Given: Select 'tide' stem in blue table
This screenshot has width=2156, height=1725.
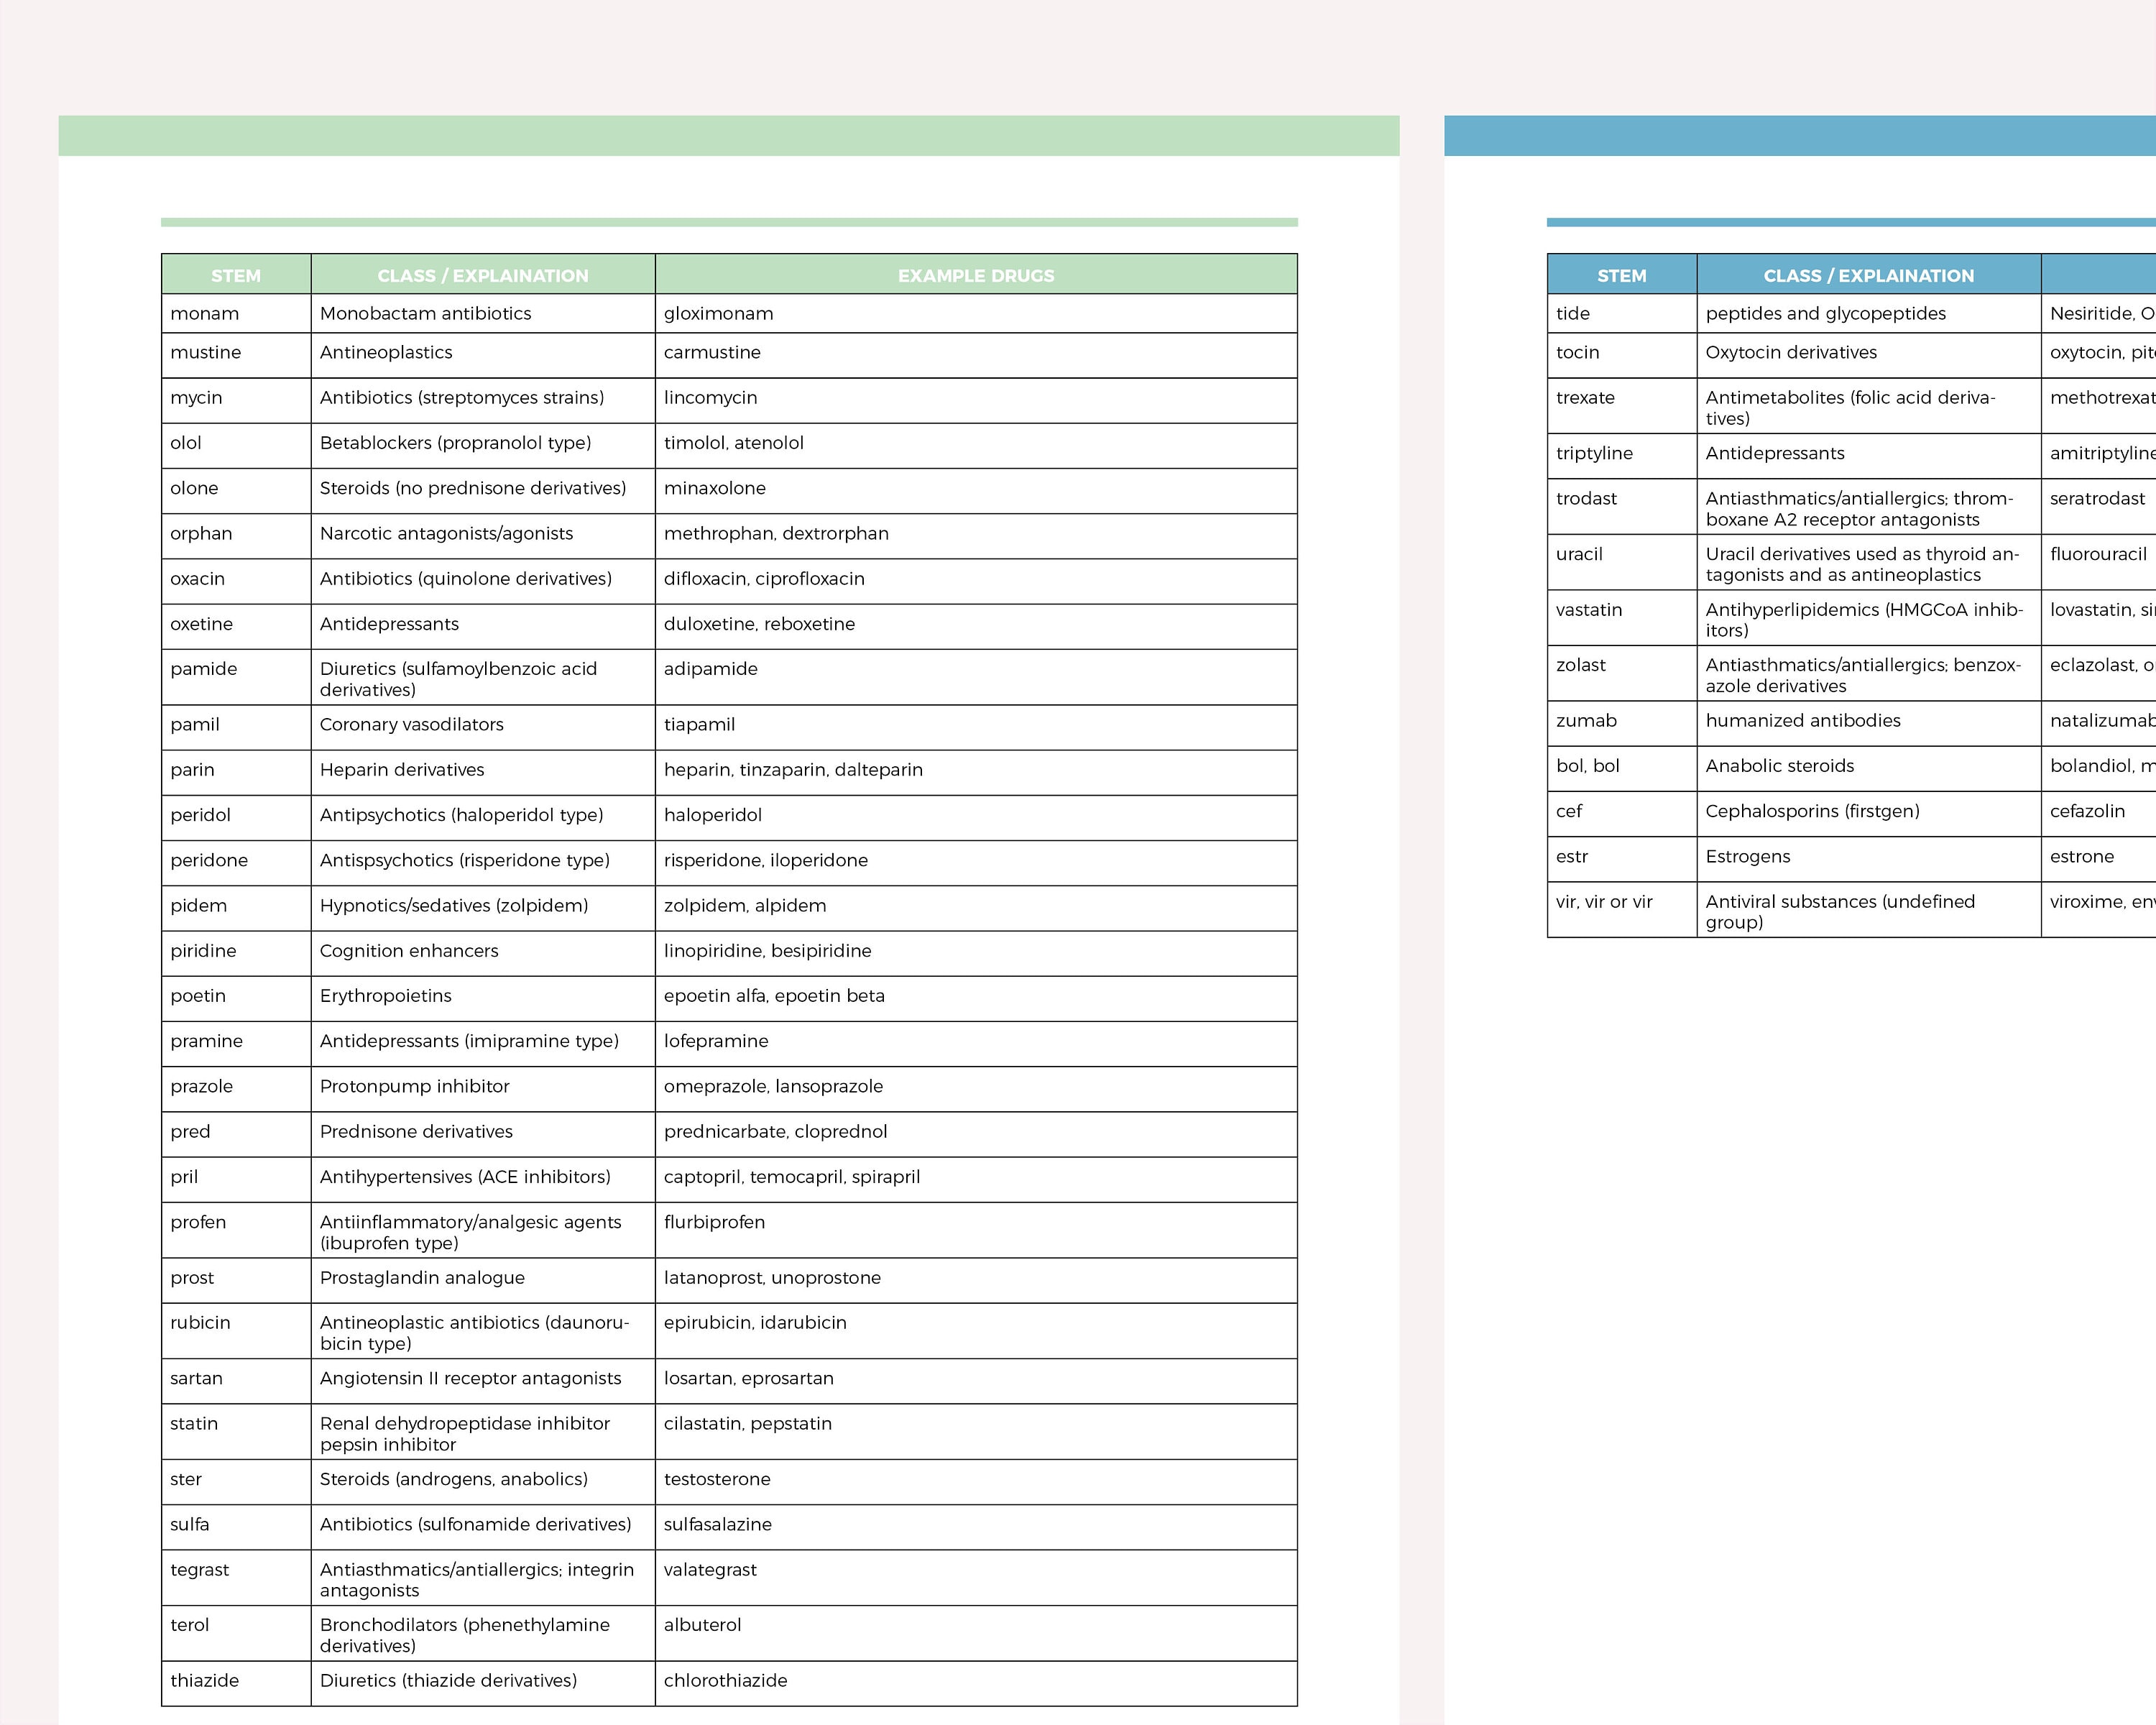Looking at the screenshot, I should pos(1622,313).
